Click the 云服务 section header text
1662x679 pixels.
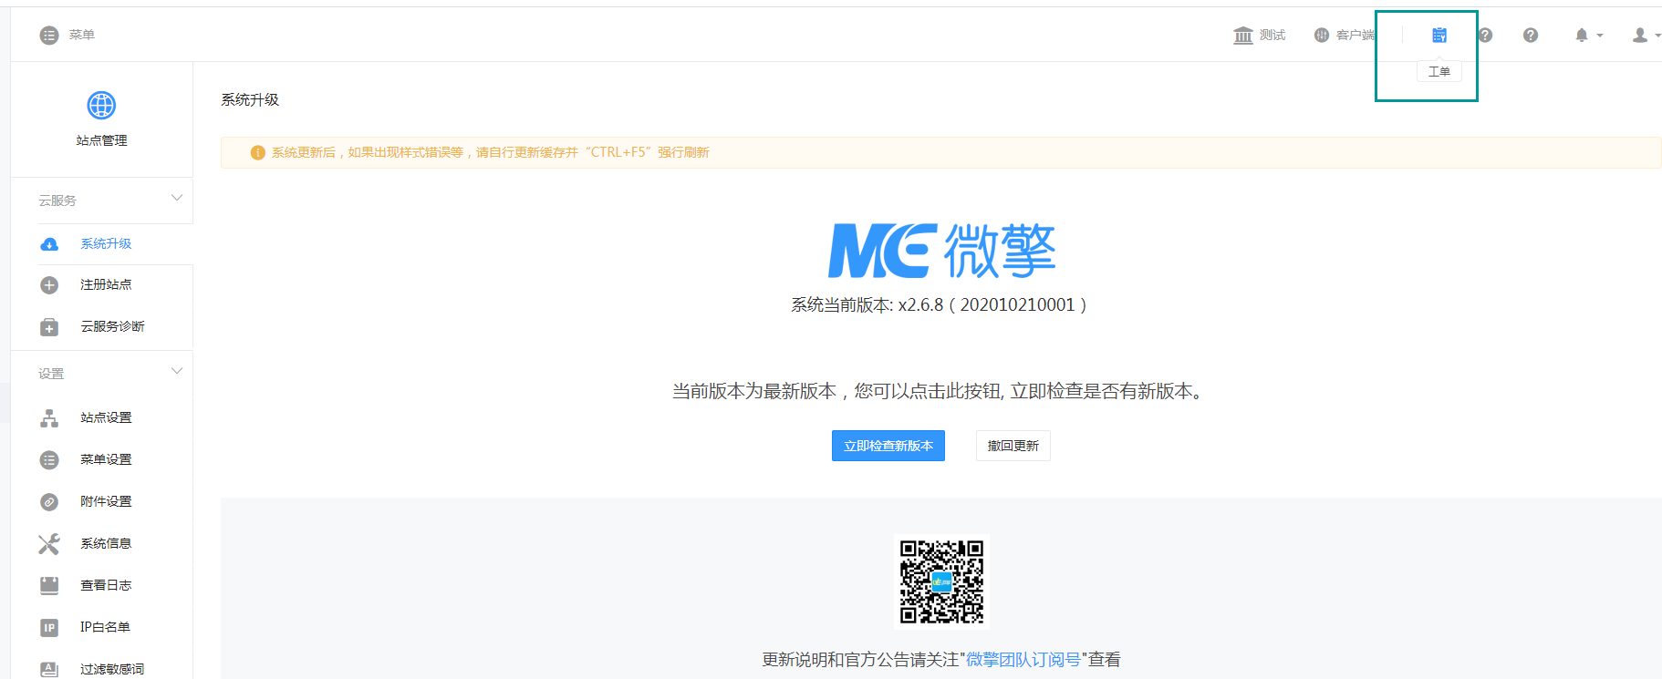57,201
